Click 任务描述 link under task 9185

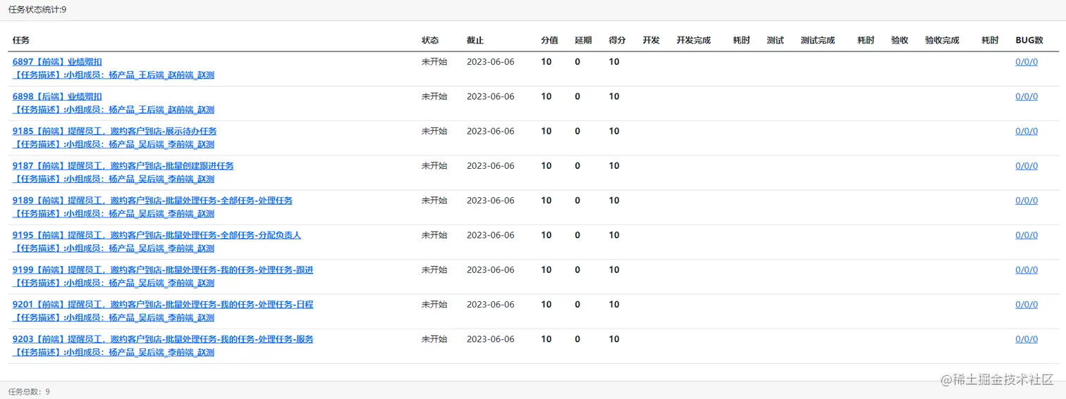click(114, 144)
